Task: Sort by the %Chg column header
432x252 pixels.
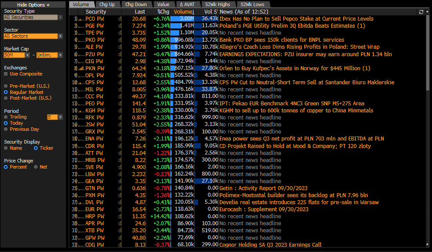Action: [163, 12]
